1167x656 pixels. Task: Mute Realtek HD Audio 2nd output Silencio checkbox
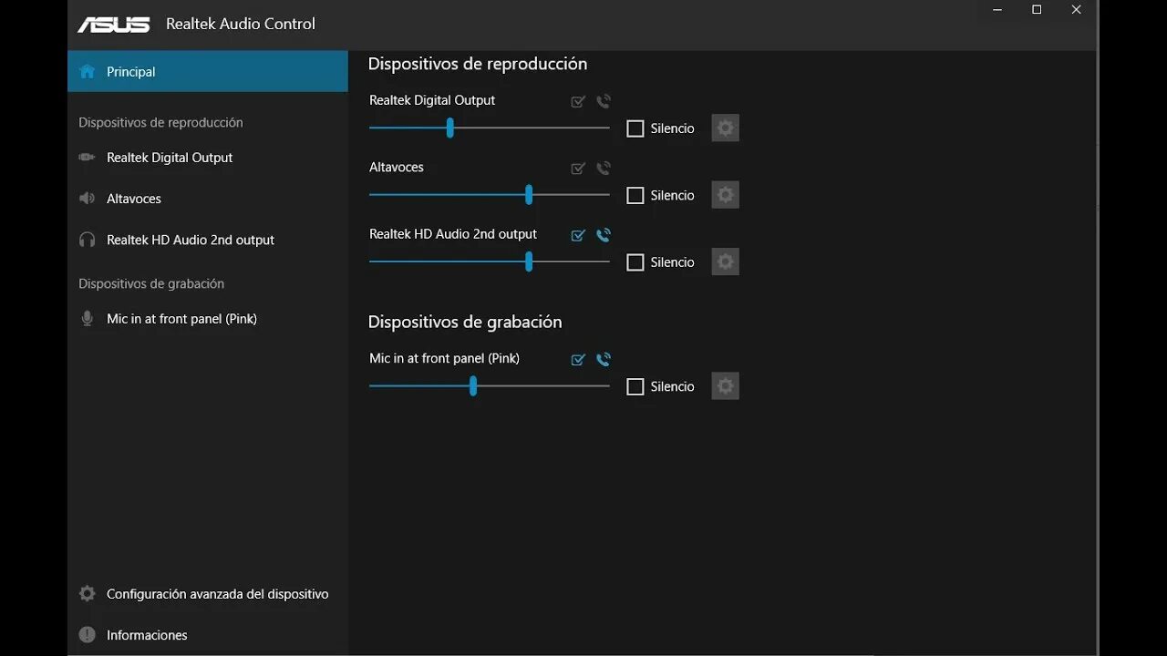click(635, 262)
